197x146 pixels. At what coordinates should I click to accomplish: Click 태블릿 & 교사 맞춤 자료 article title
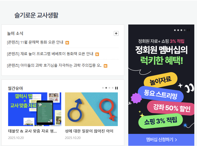coord(32,131)
